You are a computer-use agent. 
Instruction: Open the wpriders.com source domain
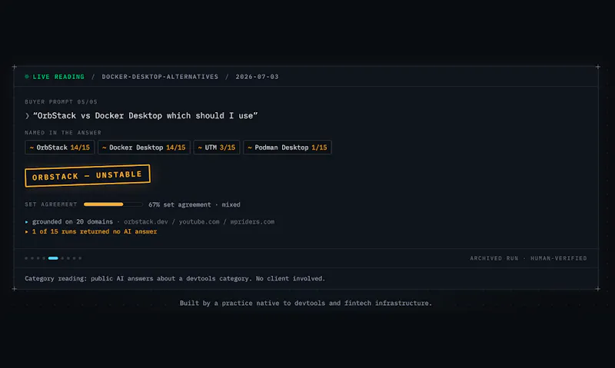point(252,222)
